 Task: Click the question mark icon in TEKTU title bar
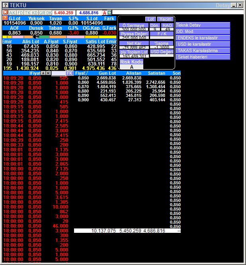coord(6,5)
